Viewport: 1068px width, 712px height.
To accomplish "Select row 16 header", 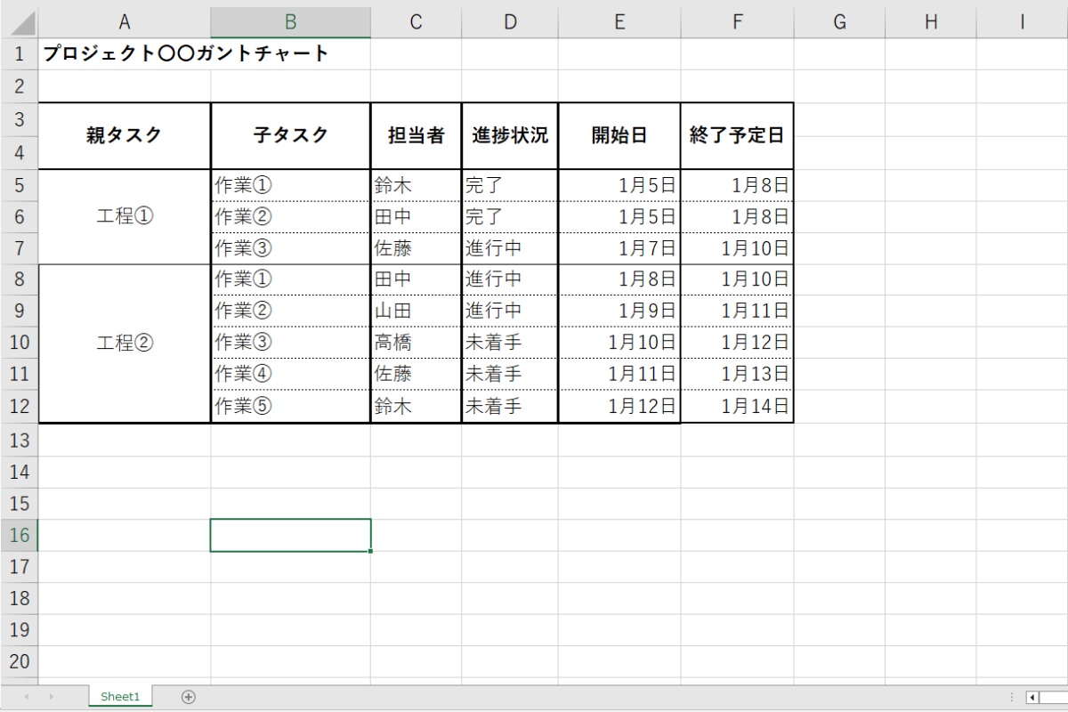I will [20, 535].
